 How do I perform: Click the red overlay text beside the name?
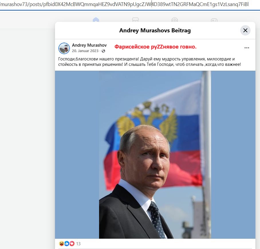[x=155, y=47]
